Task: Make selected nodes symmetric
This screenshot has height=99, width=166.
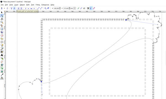Action: click(x=31, y=8)
